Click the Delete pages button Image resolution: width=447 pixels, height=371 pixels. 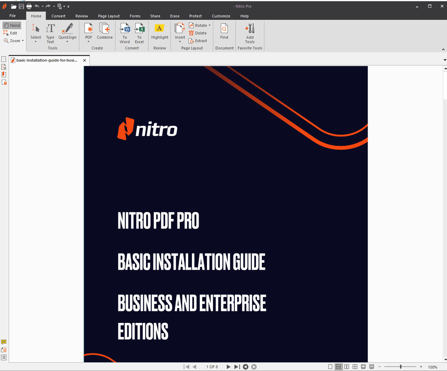(198, 33)
